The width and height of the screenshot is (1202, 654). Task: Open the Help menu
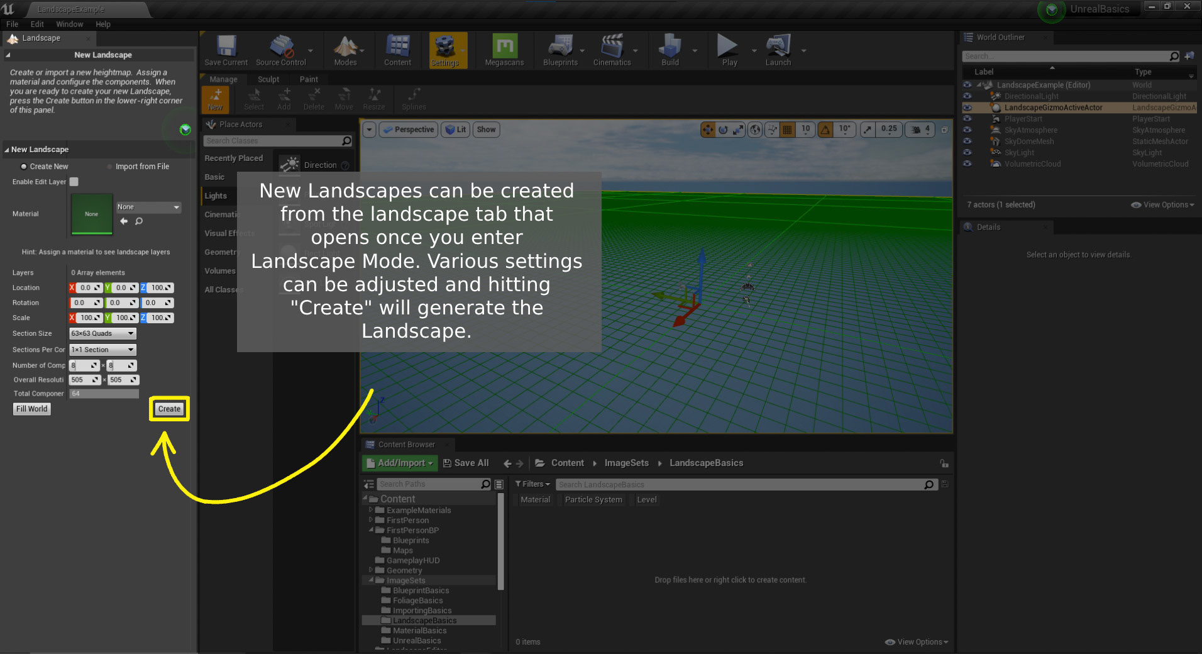tap(103, 24)
